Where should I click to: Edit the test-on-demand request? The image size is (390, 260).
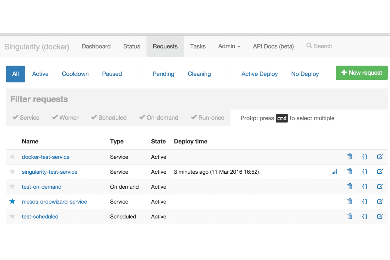click(380, 187)
